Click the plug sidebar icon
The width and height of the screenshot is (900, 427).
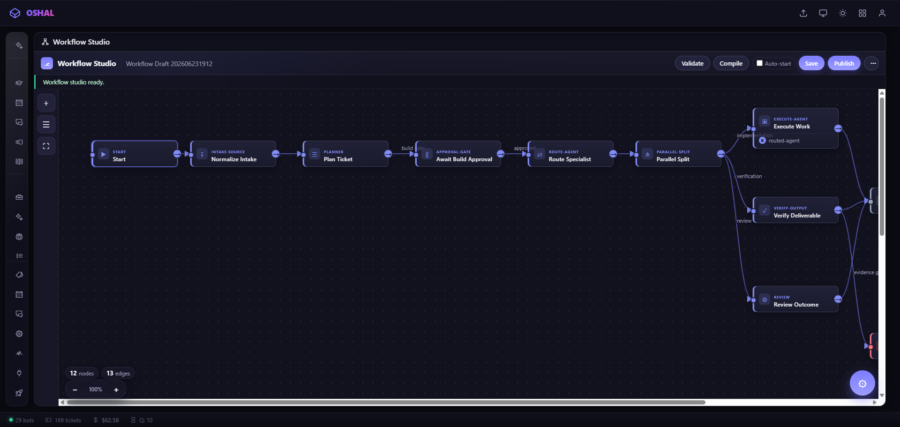point(19,373)
